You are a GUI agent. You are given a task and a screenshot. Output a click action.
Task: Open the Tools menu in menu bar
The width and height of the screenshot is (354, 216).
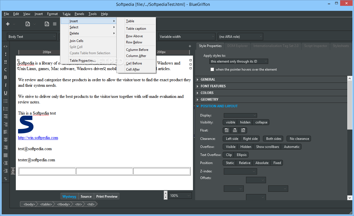(x=92, y=14)
